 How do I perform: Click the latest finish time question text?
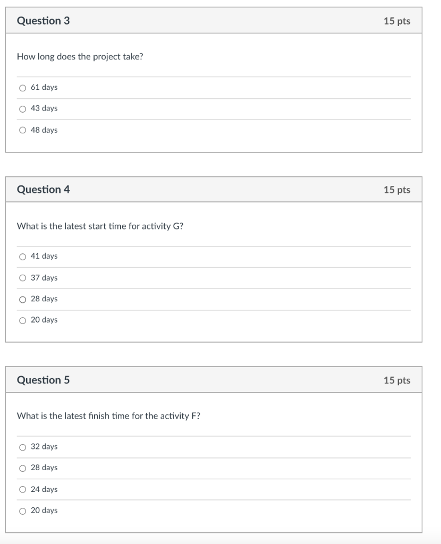click(x=108, y=416)
